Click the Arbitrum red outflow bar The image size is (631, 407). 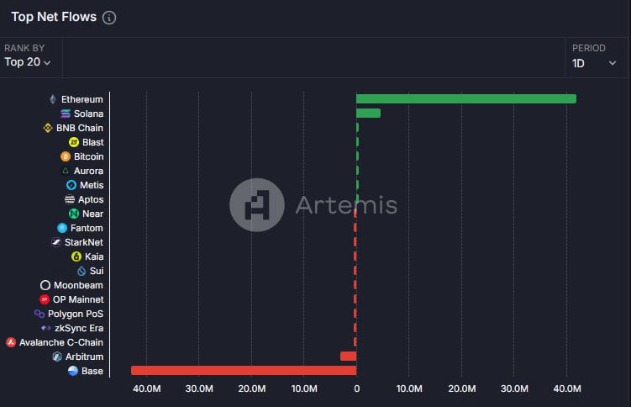[348, 357]
